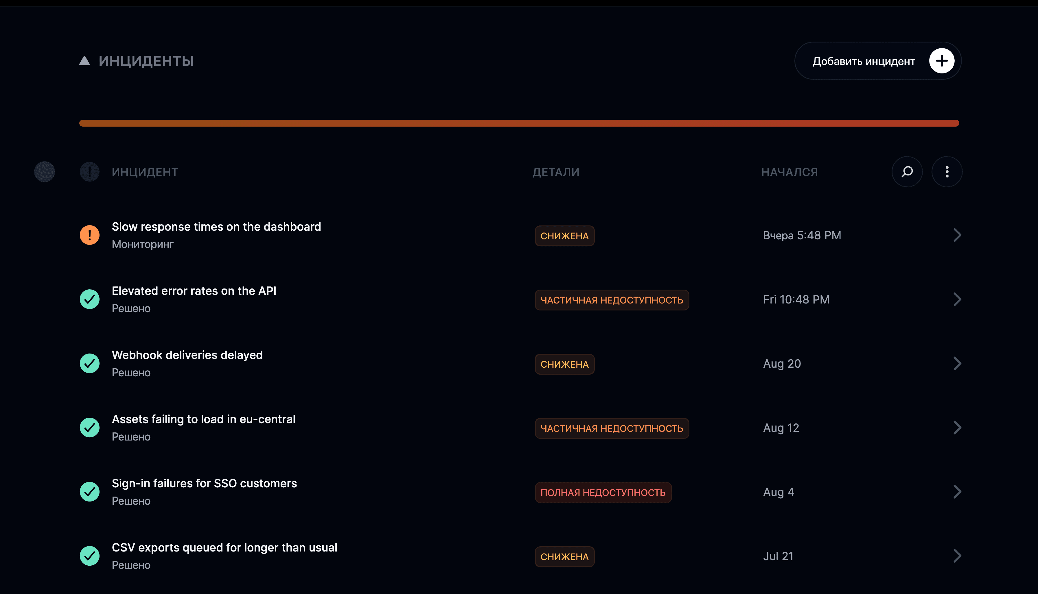
Task: Click the plus icon to add incident
Action: (x=942, y=61)
